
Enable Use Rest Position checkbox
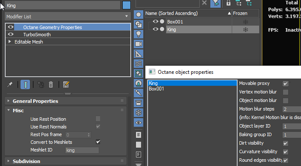pyautogui.click(x=98, y=119)
